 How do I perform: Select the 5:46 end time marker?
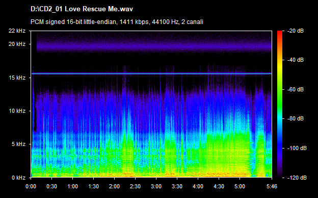(272, 186)
